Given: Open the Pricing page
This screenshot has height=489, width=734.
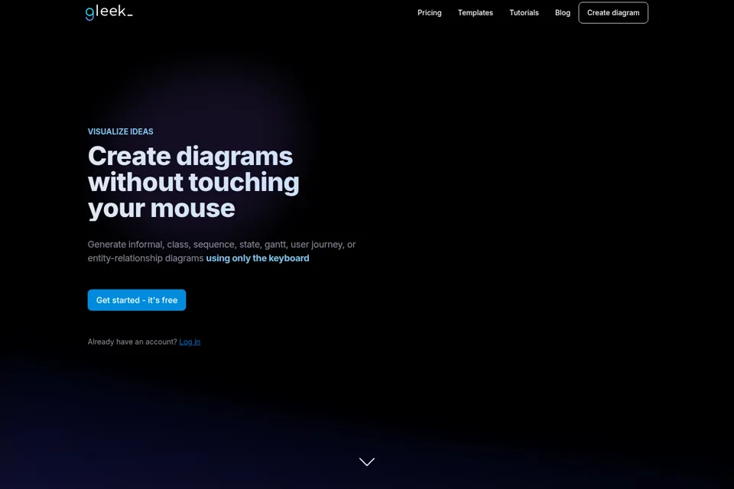Looking at the screenshot, I should pos(429,13).
